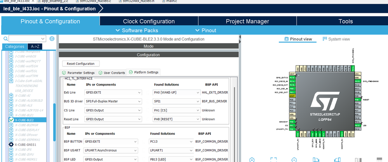The image size is (388, 162).
Task: Click green checkmark icon of X-CUBE-BLE2
Action: coord(11,120)
